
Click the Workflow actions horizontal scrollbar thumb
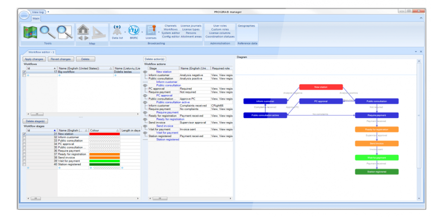(x=160, y=198)
